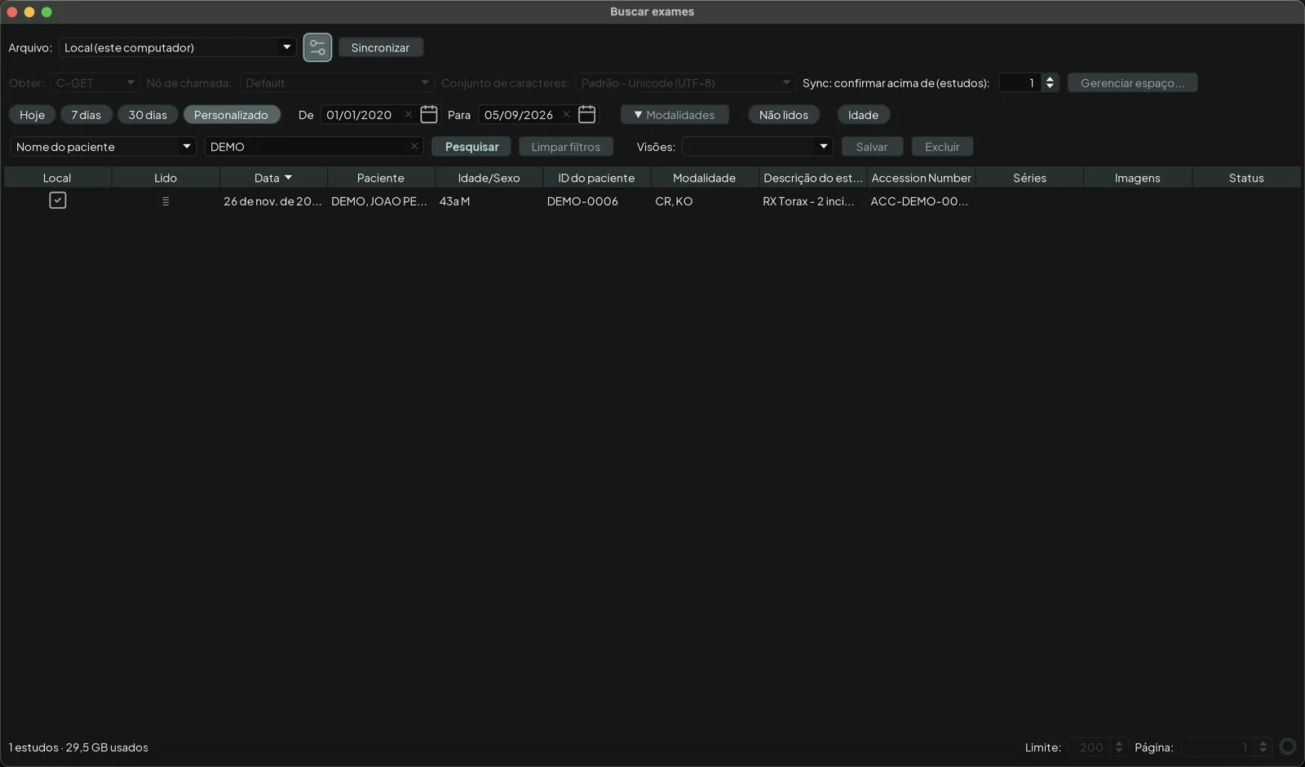Toggle the Personalizado date range filter
Viewport: 1305px width, 767px height.
231,115
